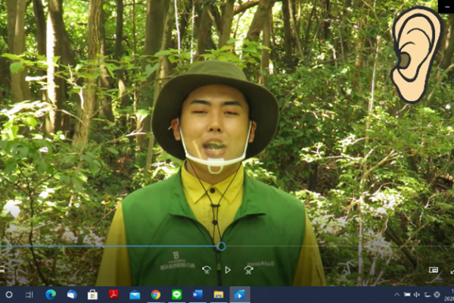Click the seek bar position handle

[221, 246]
